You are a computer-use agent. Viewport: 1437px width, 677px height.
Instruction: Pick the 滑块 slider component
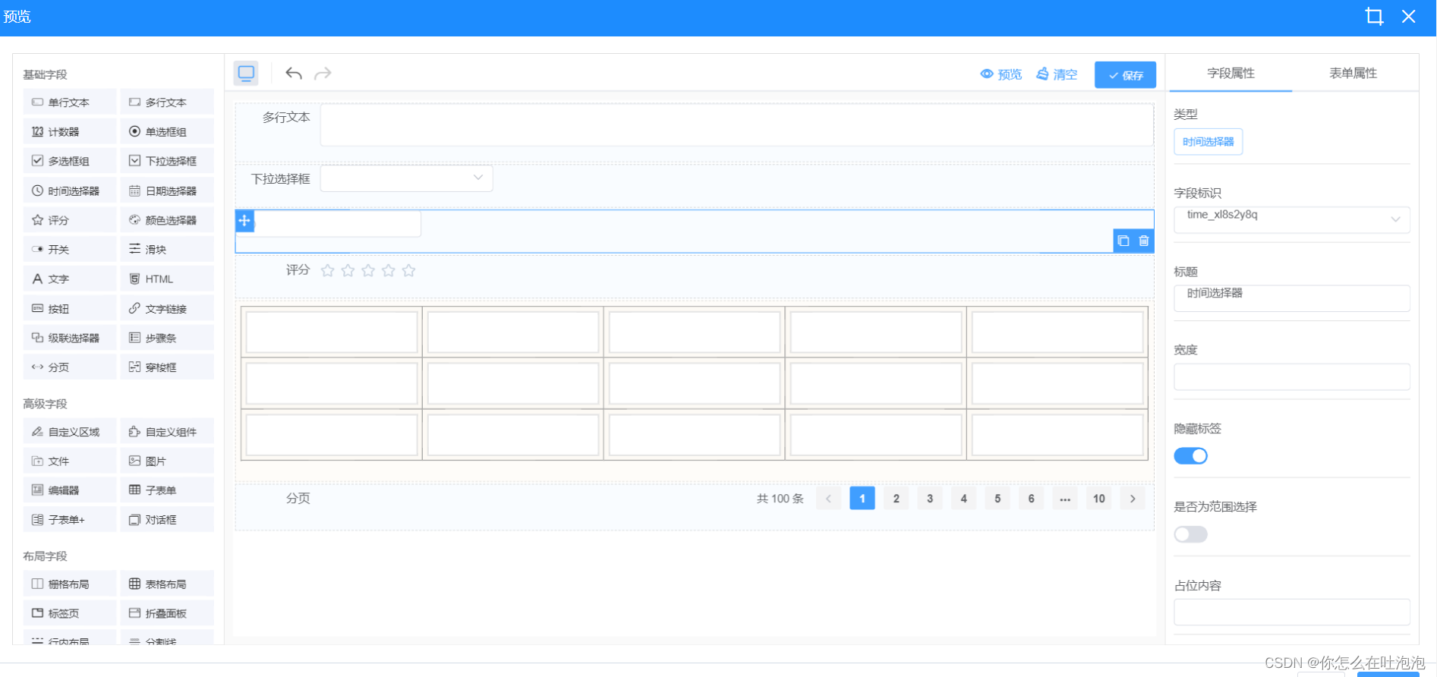pos(167,249)
